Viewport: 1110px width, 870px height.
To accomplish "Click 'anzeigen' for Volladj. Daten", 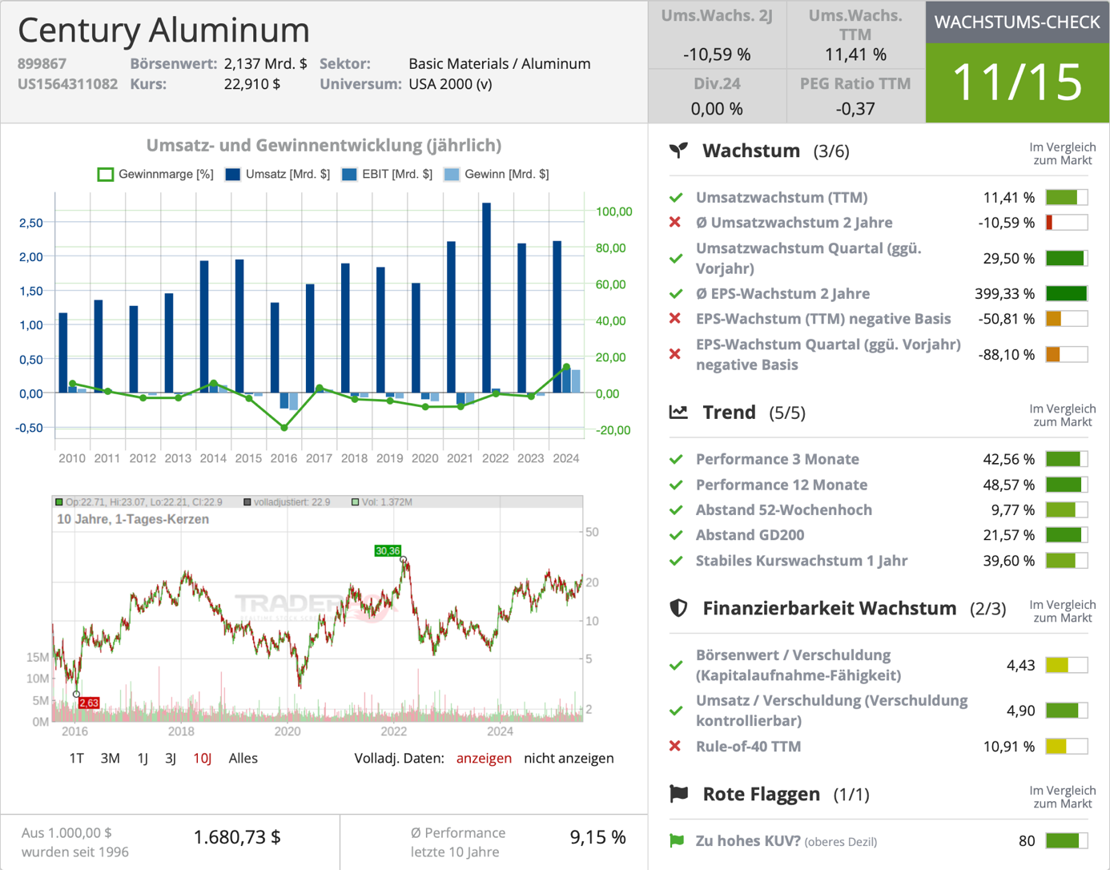I will click(484, 758).
